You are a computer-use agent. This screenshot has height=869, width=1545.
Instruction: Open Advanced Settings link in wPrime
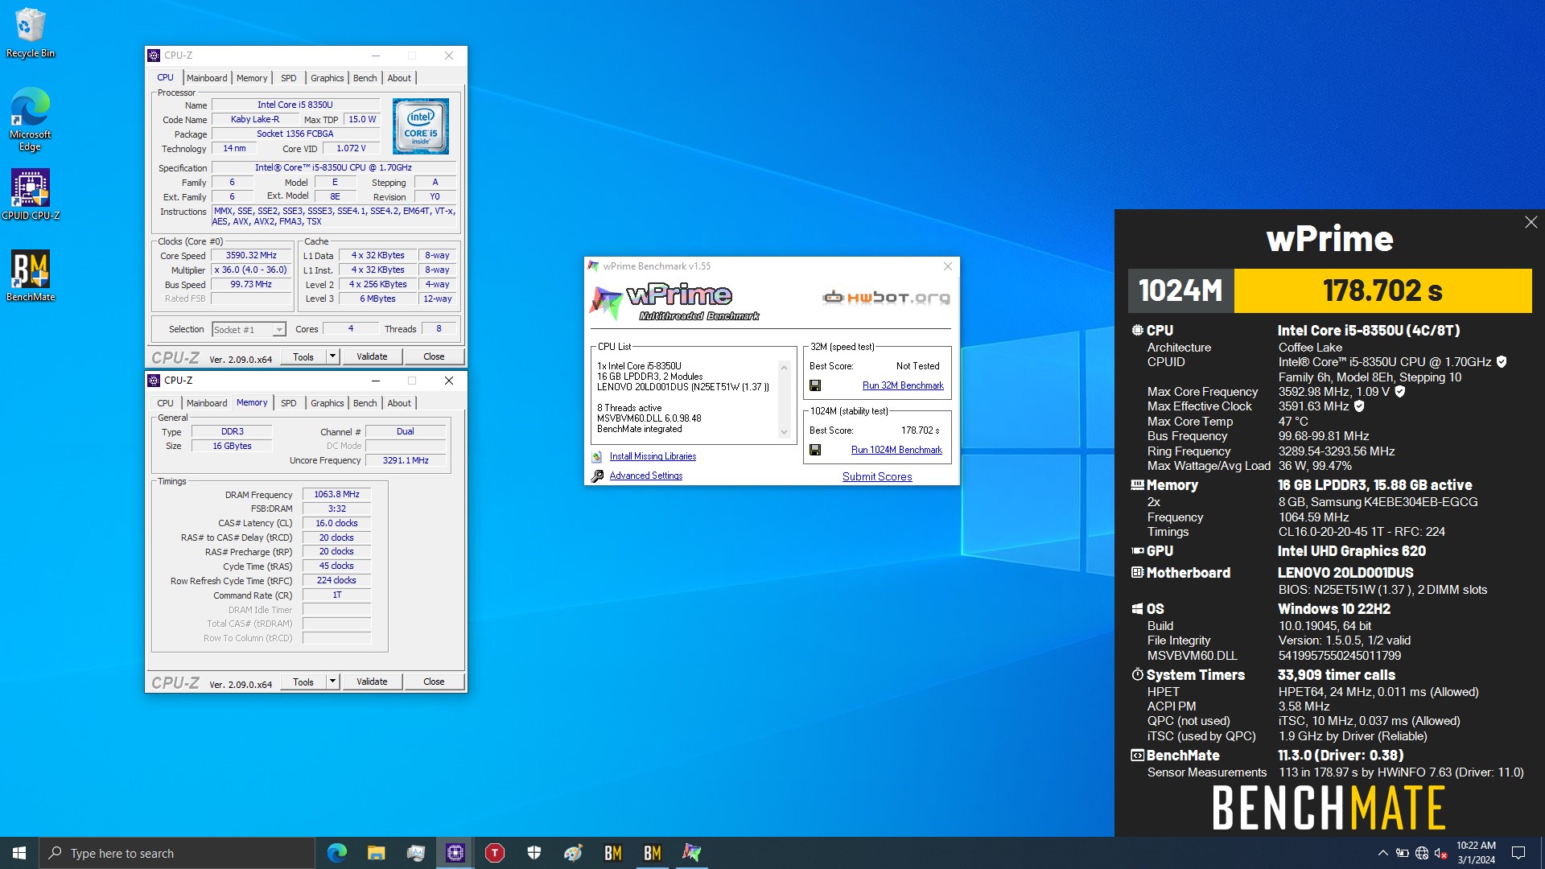pos(646,476)
